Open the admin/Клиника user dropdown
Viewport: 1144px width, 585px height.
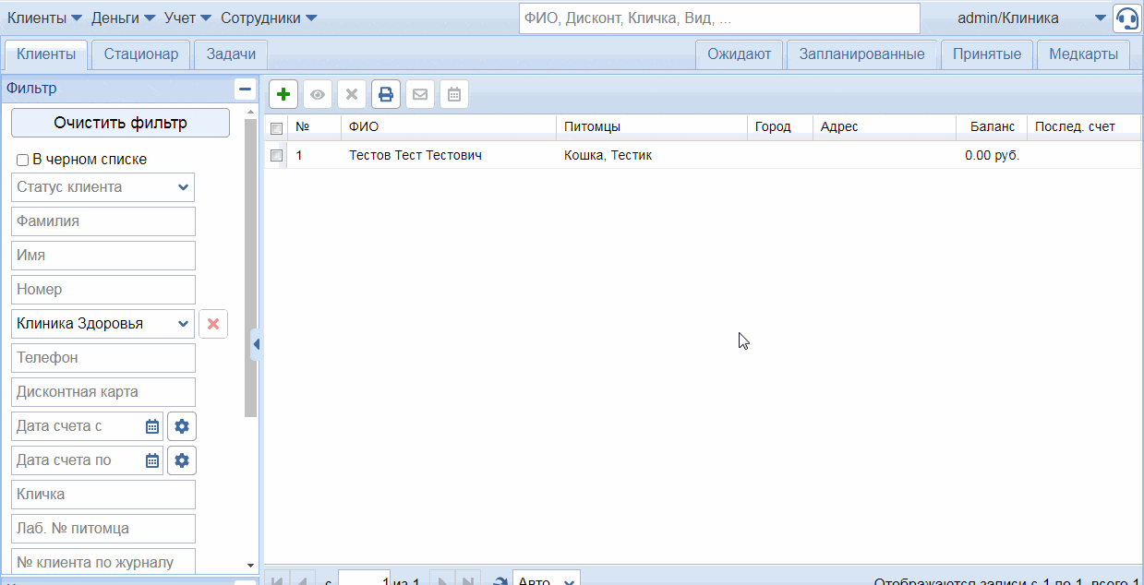[x=1100, y=18]
